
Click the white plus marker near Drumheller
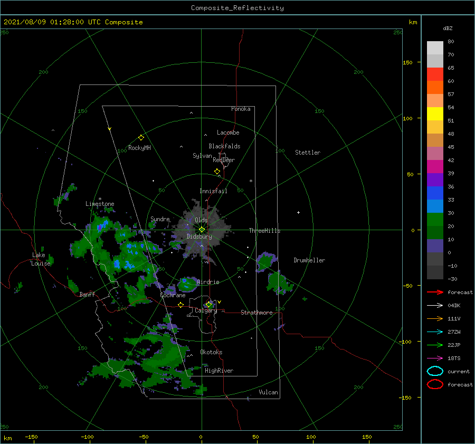point(298,212)
